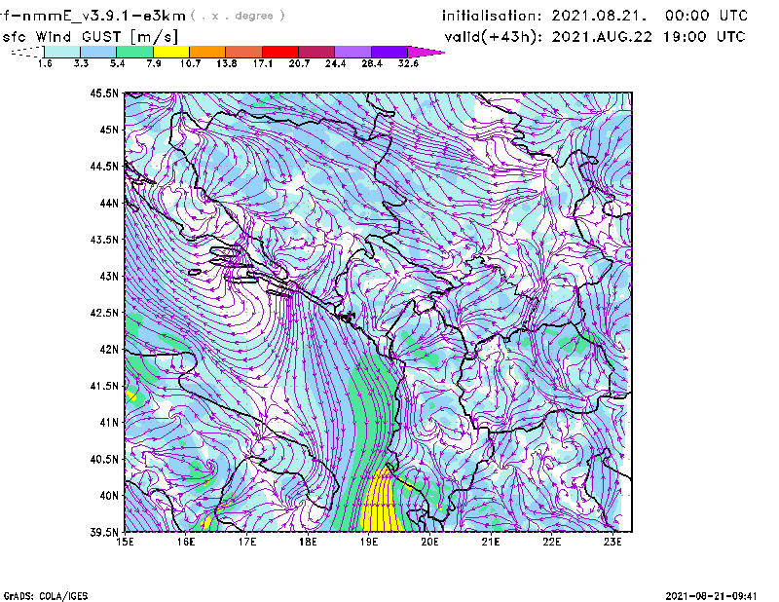779x602 pixels.
Task: Click the 2021-08-21-09:41 timestamp
Action: tap(712, 594)
